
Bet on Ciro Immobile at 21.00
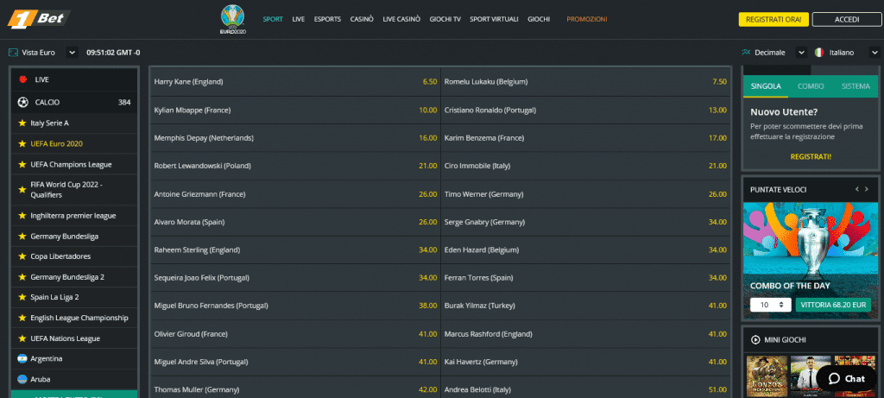click(586, 166)
